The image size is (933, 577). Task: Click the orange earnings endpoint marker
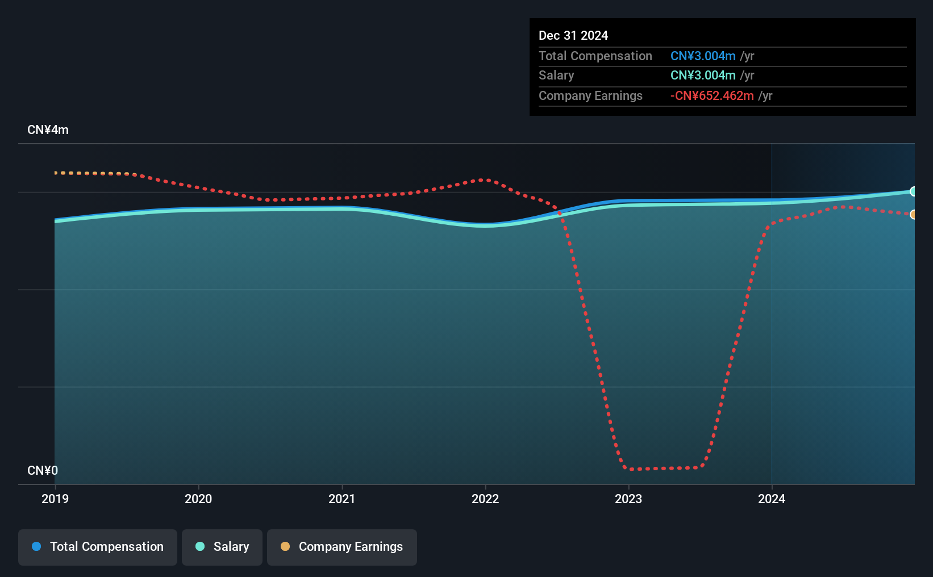913,215
